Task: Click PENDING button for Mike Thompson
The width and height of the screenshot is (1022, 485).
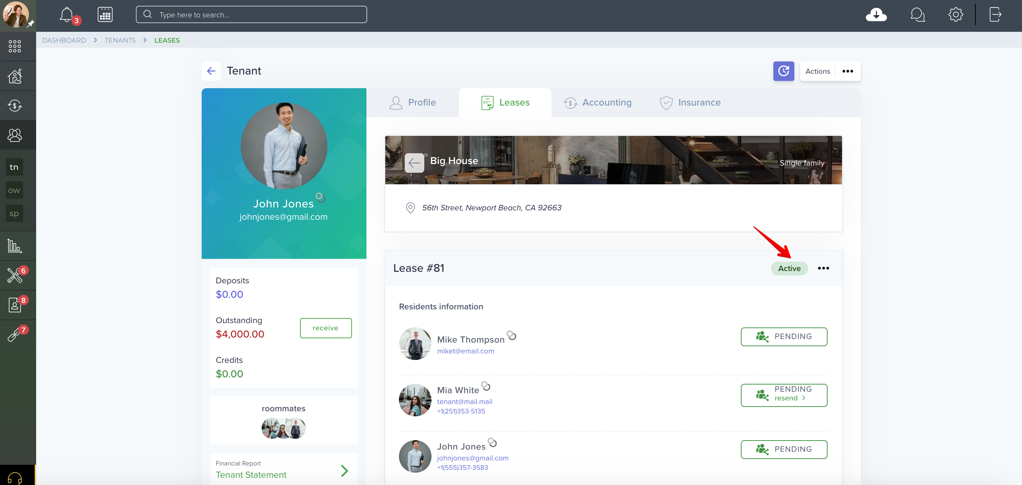Action: click(784, 336)
